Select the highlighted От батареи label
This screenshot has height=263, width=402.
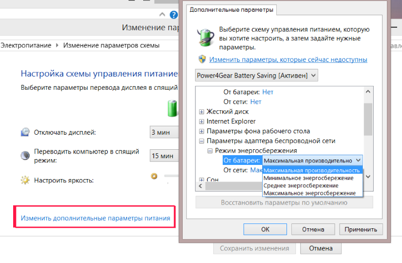click(242, 161)
